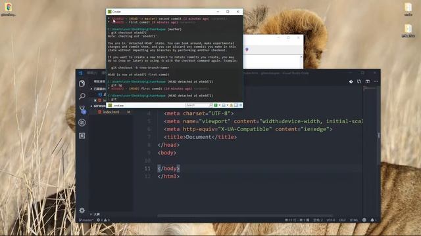Click the lock icon in Cmder status bar

tap(231, 105)
